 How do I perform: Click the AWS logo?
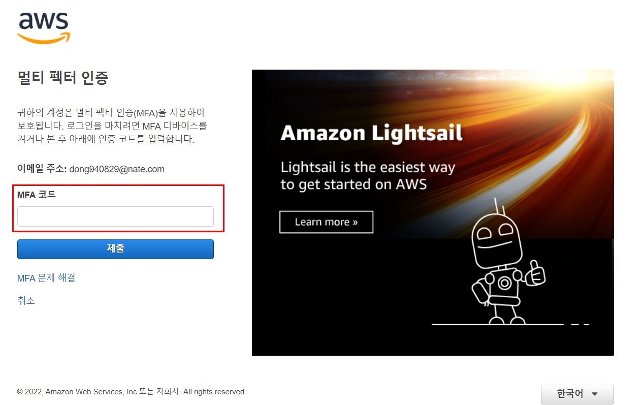[x=43, y=28]
